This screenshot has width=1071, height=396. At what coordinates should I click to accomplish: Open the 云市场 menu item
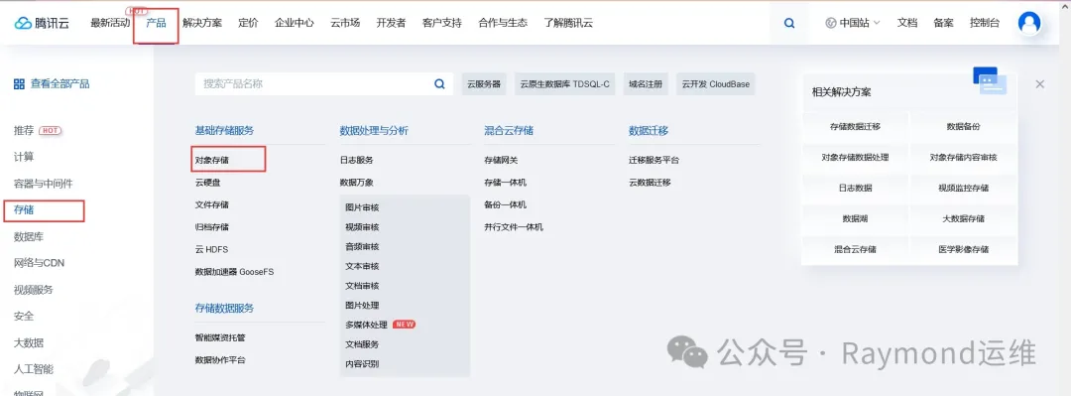click(x=345, y=23)
